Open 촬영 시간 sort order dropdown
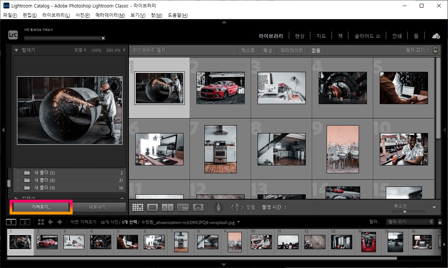 click(x=274, y=207)
